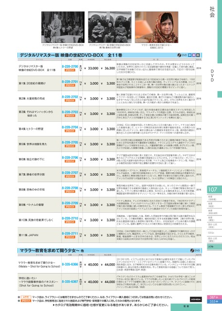Click the dark grey square badge in DVD-BOX header
The width and height of the screenshot is (222, 311).
[x=198, y=55]
